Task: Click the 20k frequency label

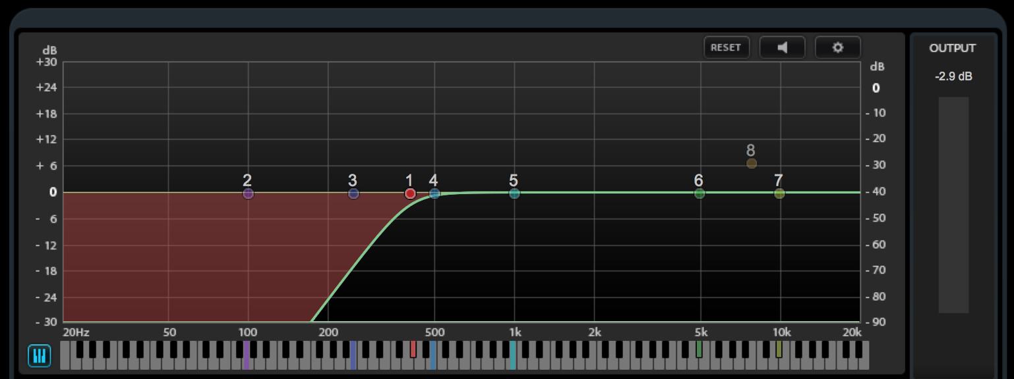Action: pyautogui.click(x=852, y=332)
